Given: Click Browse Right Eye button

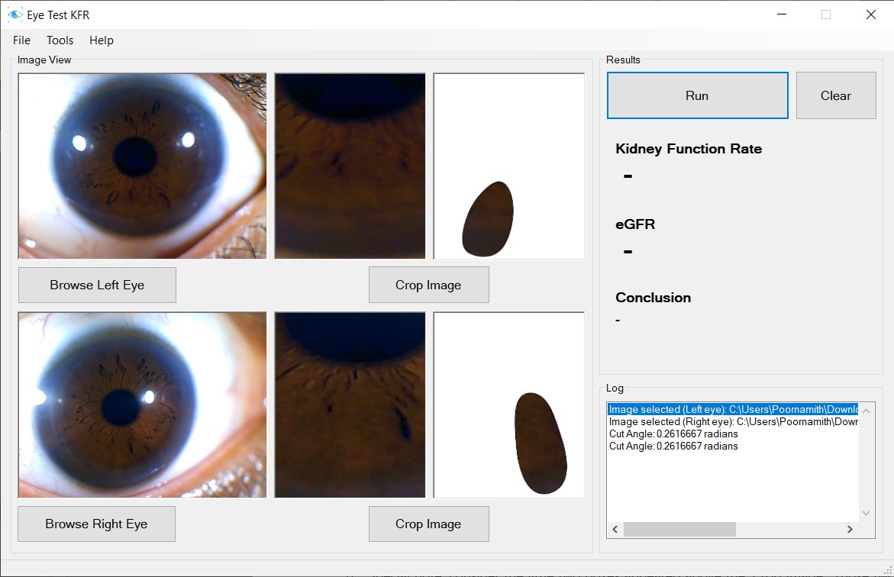Looking at the screenshot, I should [x=96, y=524].
